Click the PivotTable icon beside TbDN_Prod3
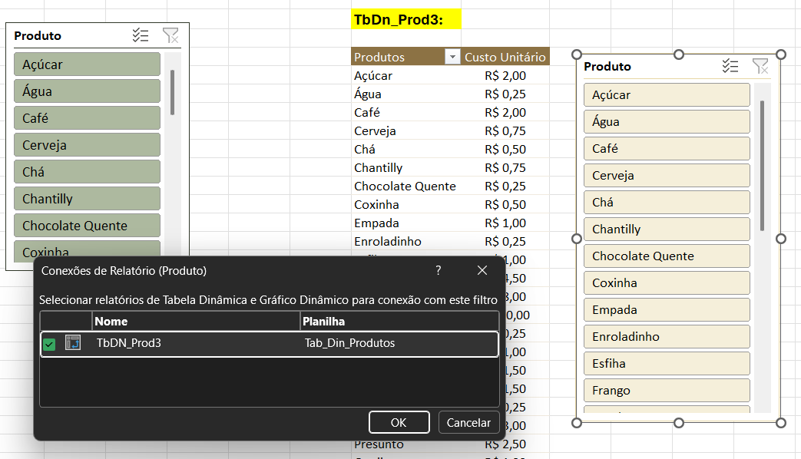 click(73, 342)
